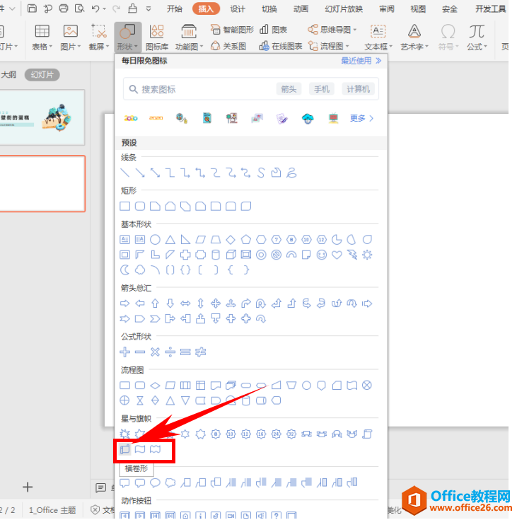The width and height of the screenshot is (517, 520).
Task: Select the plain rectangle shape under 矩形
Action: tap(124, 206)
